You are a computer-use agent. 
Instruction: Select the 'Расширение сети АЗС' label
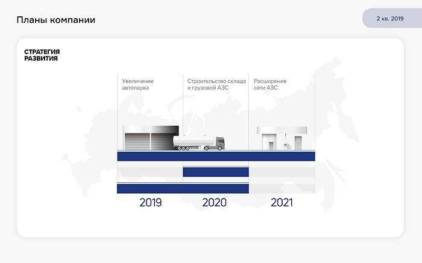pyautogui.click(x=269, y=84)
